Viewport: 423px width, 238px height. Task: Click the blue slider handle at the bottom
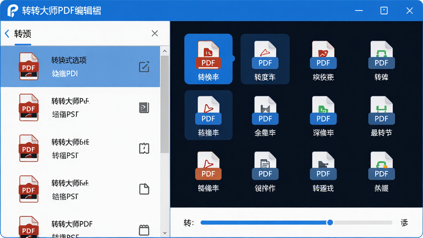click(x=330, y=223)
